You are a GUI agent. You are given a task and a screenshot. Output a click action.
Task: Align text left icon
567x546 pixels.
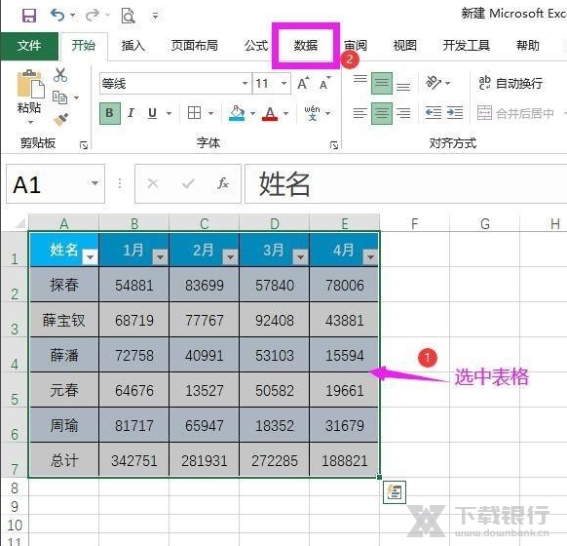(360, 113)
